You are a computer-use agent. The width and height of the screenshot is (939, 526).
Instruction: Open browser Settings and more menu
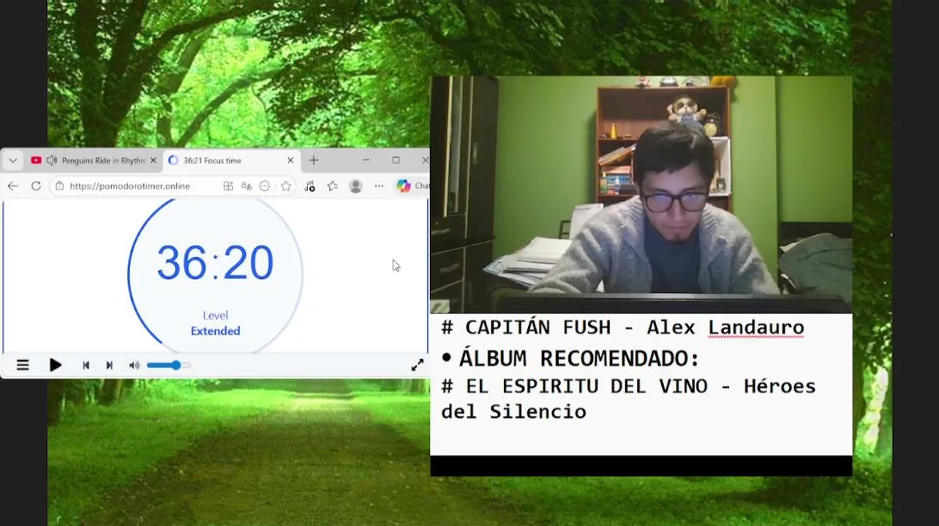point(379,186)
